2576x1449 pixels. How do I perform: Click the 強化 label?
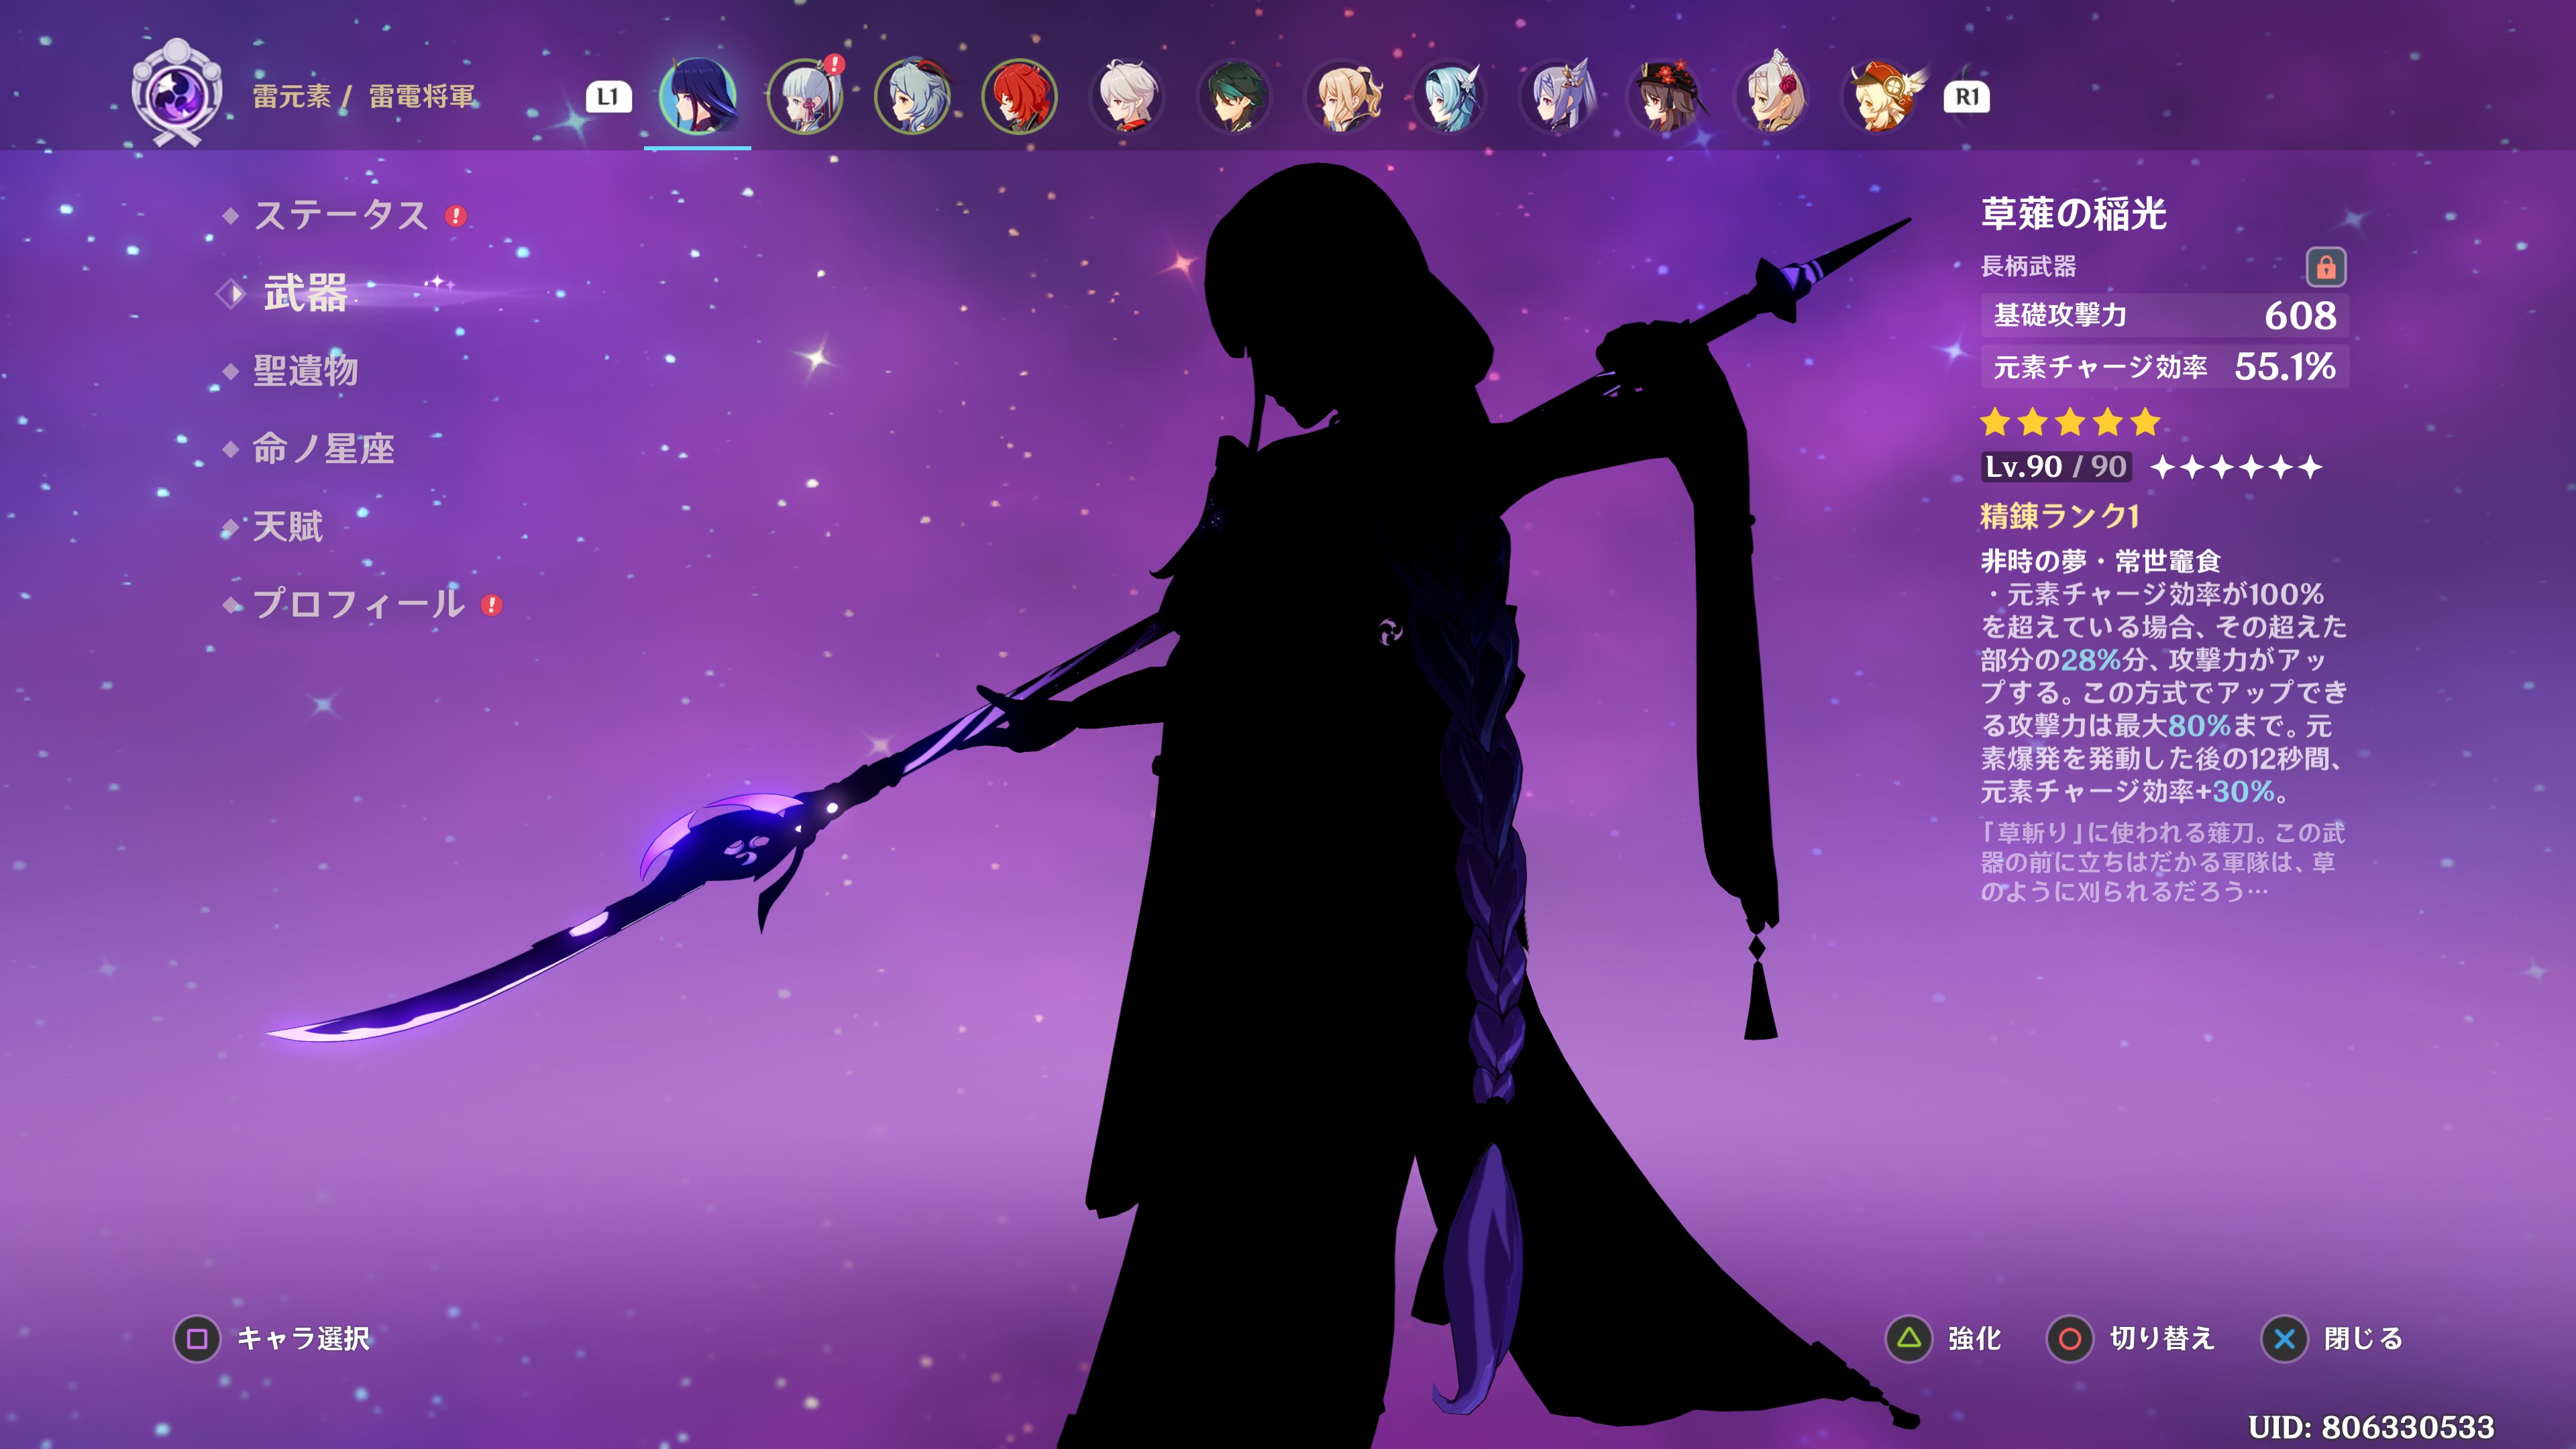click(x=1974, y=1338)
